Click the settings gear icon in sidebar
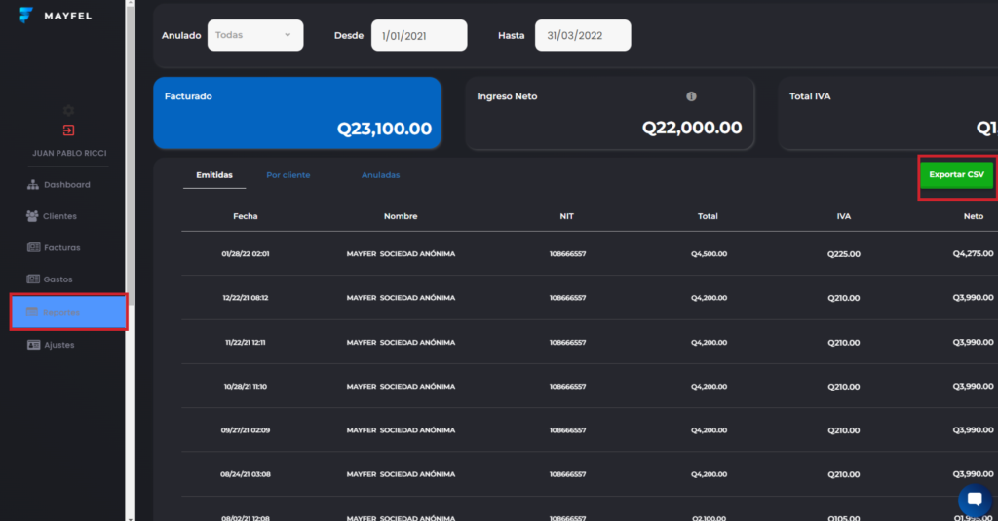998x521 pixels. [x=68, y=111]
